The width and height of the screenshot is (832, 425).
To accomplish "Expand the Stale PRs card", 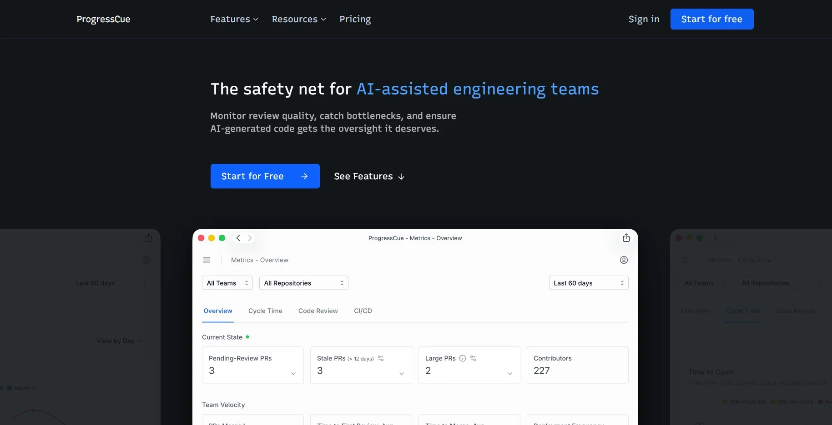I will (x=402, y=373).
